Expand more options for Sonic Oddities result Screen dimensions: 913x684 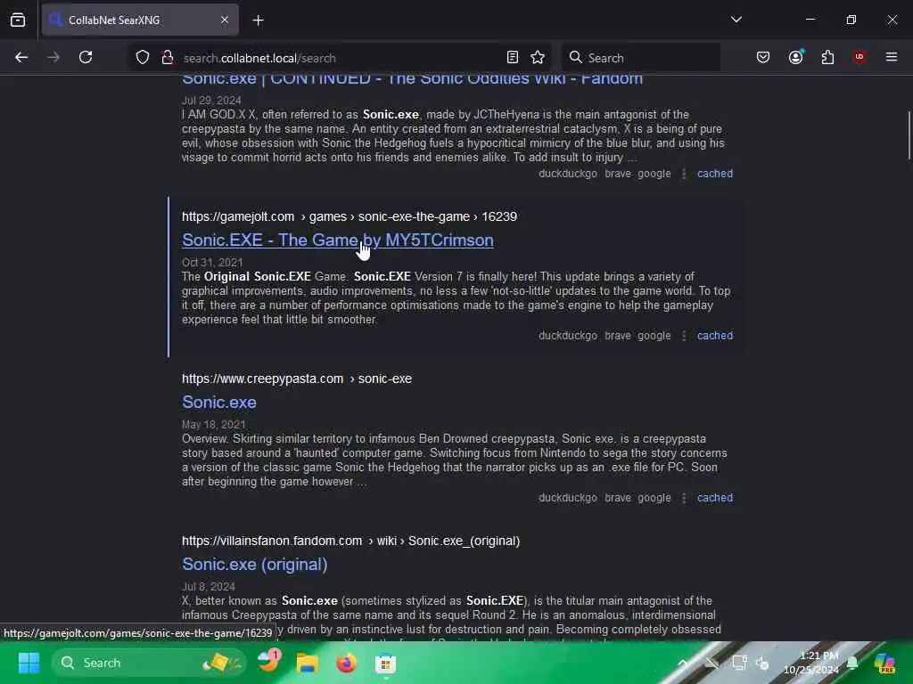pos(684,174)
